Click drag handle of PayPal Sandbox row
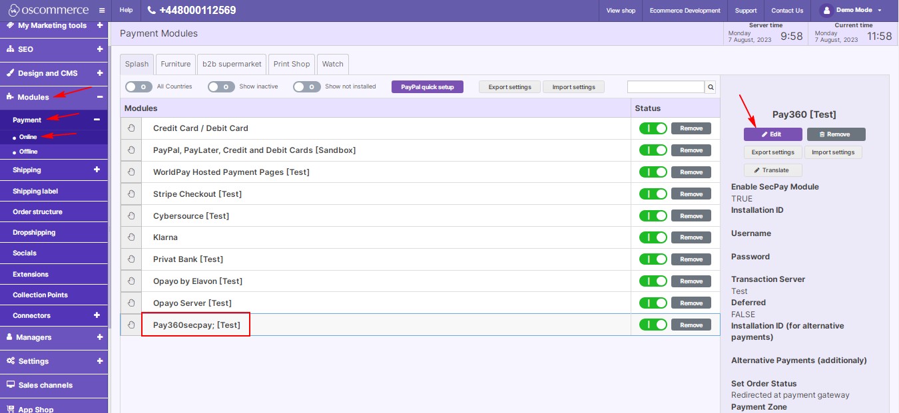The height and width of the screenshot is (413, 899). pyautogui.click(x=131, y=150)
